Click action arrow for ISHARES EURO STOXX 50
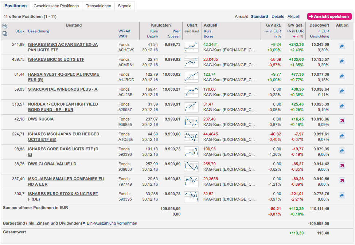Image resolution: width=355 pixels, height=245 pixels. pos(342,195)
